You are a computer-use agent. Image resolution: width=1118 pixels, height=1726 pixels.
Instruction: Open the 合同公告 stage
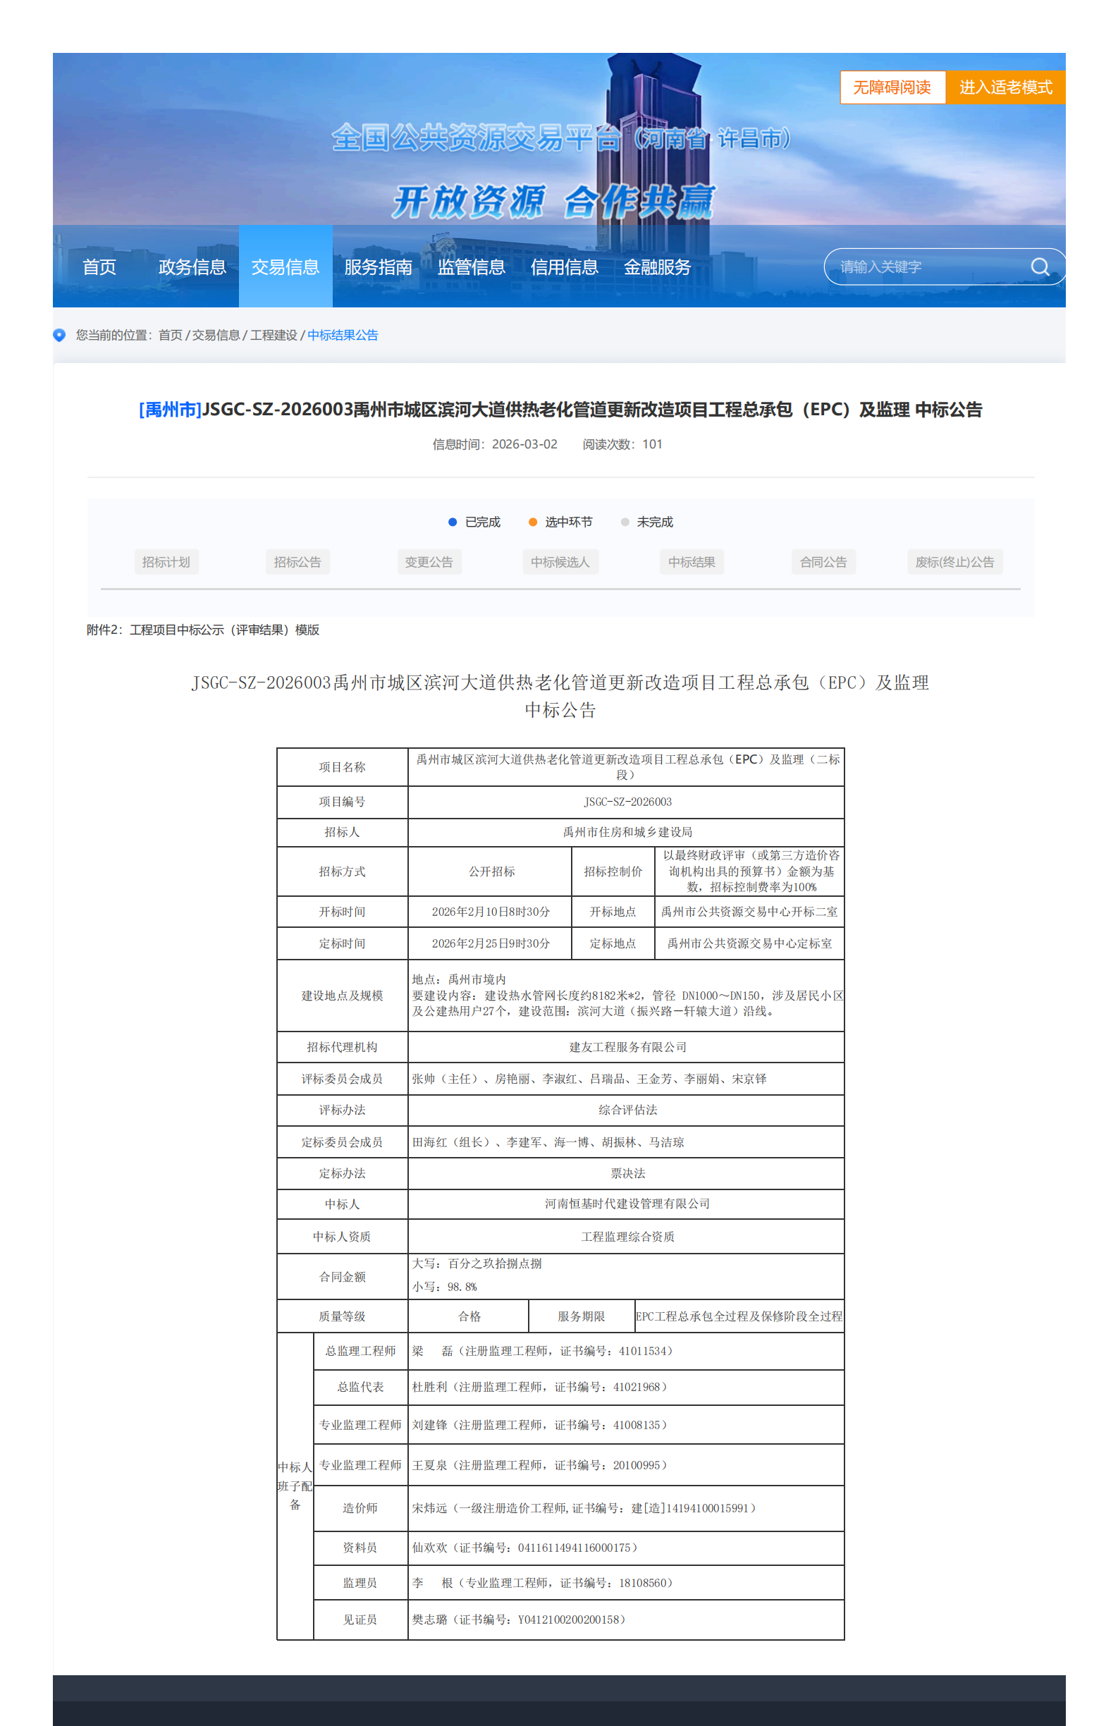click(x=823, y=562)
